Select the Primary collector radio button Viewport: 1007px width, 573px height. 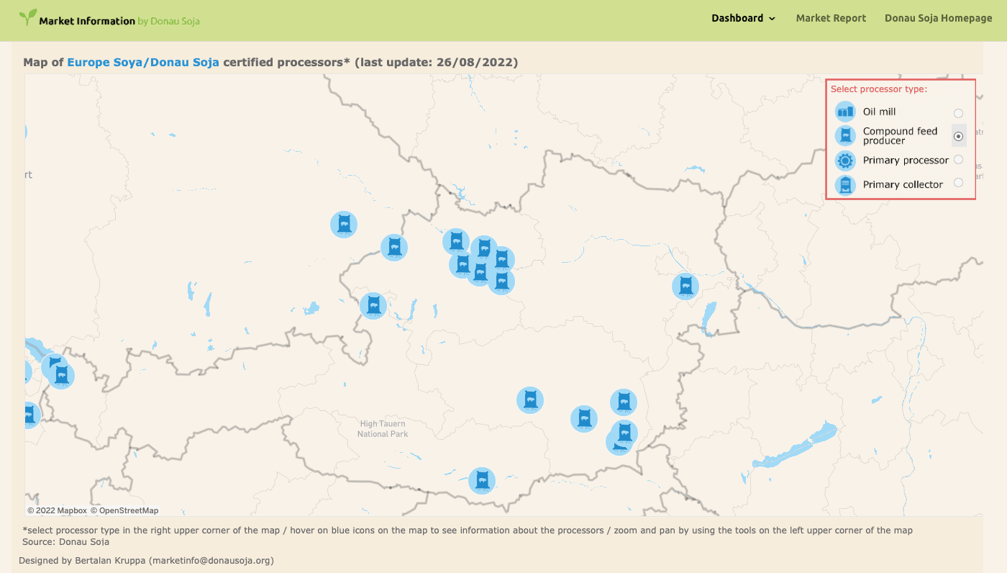pos(958,183)
